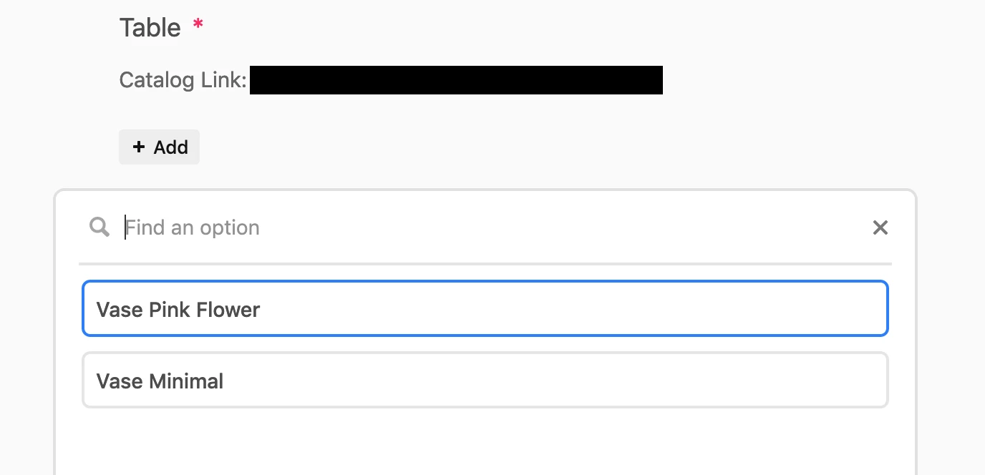985x475 pixels.
Task: Dismiss the record picker popup
Action: pyautogui.click(x=880, y=227)
